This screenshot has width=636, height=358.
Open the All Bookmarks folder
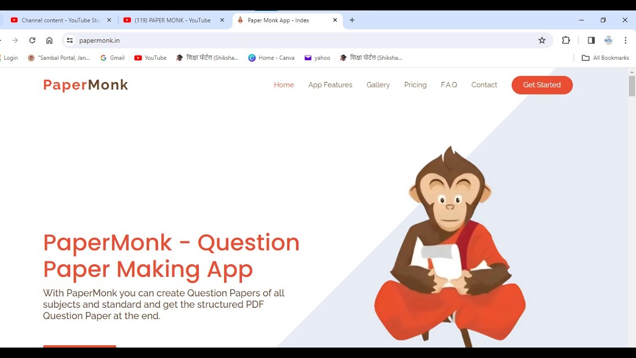[x=605, y=58]
